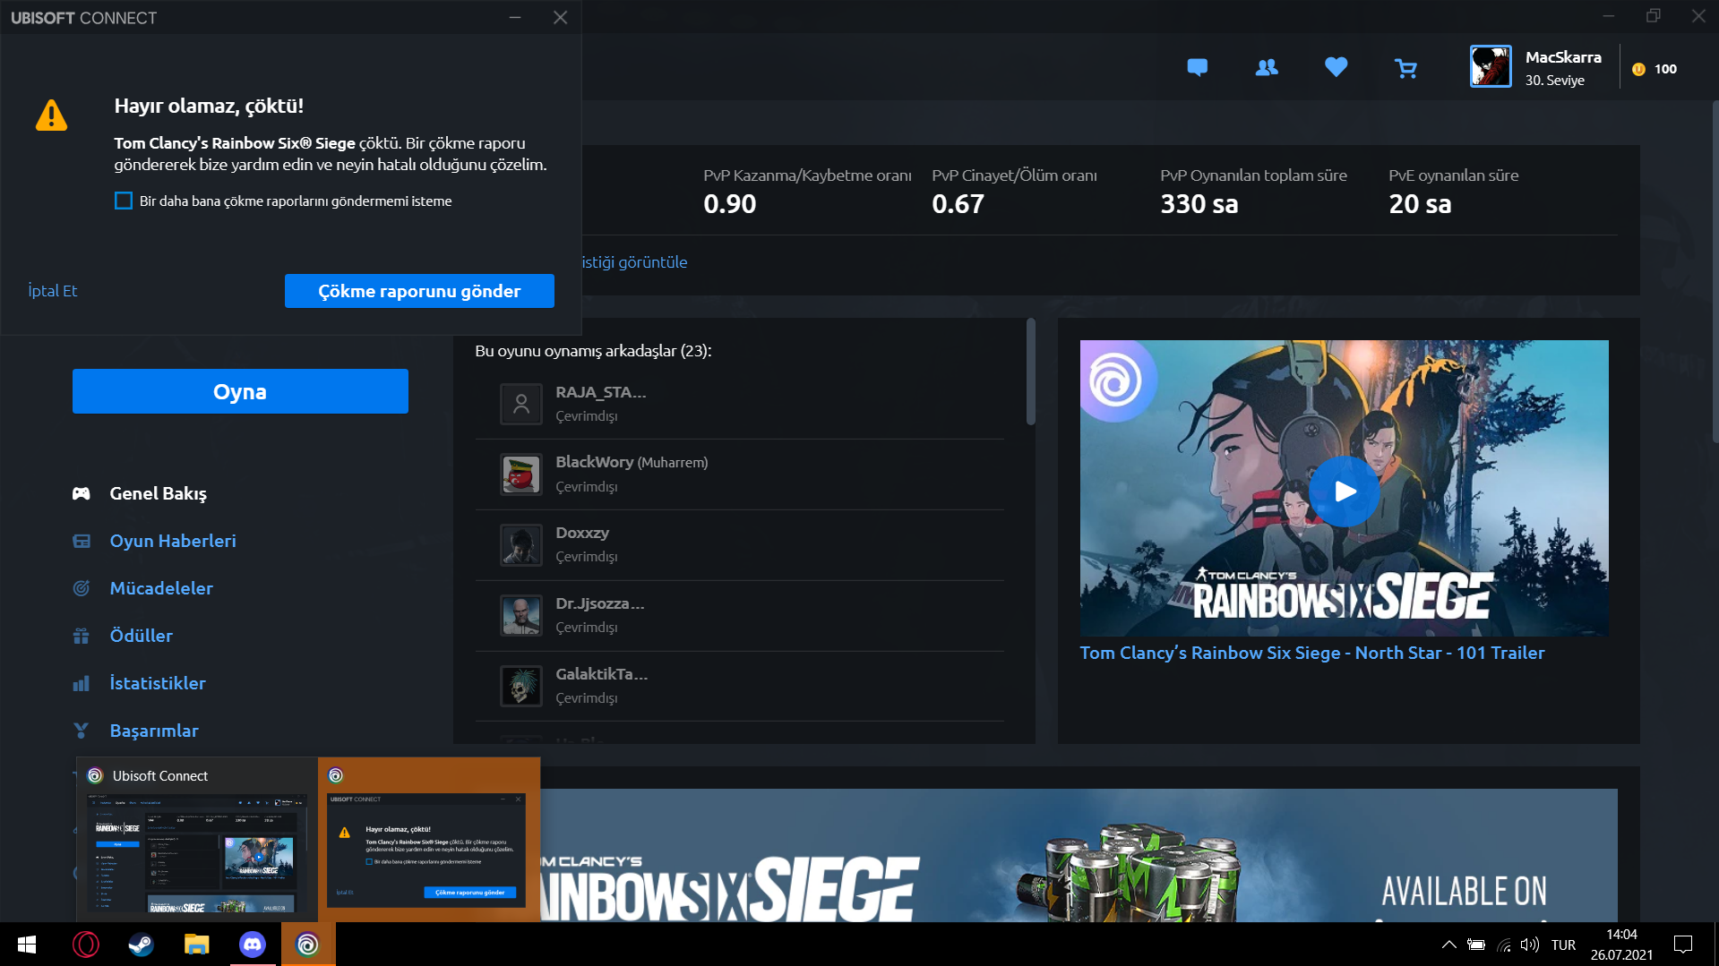
Task: Click friend name BlackWory
Action: pos(595,462)
